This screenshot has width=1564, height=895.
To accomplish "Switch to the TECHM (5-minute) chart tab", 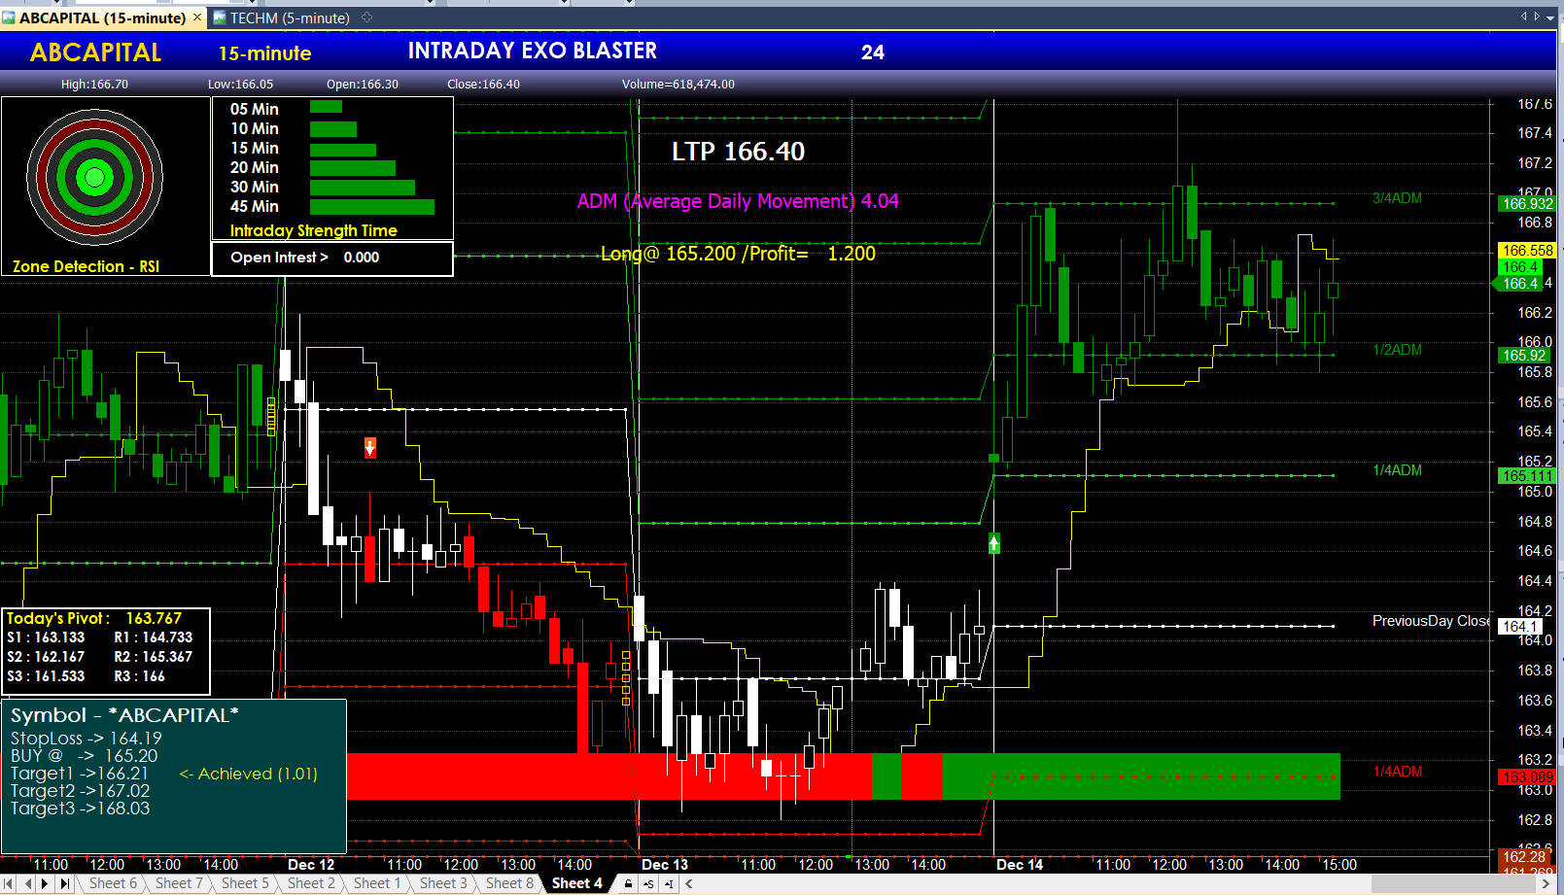I will point(282,17).
